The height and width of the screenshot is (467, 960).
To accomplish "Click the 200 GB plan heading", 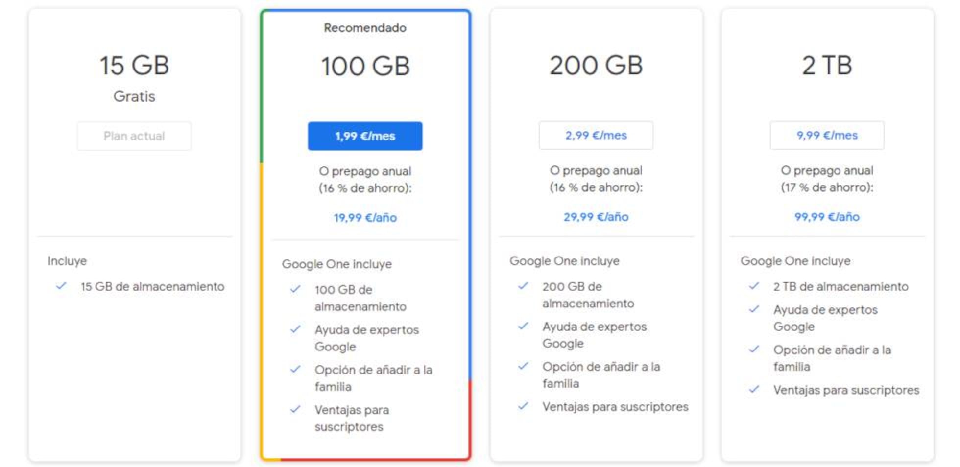I will point(596,65).
